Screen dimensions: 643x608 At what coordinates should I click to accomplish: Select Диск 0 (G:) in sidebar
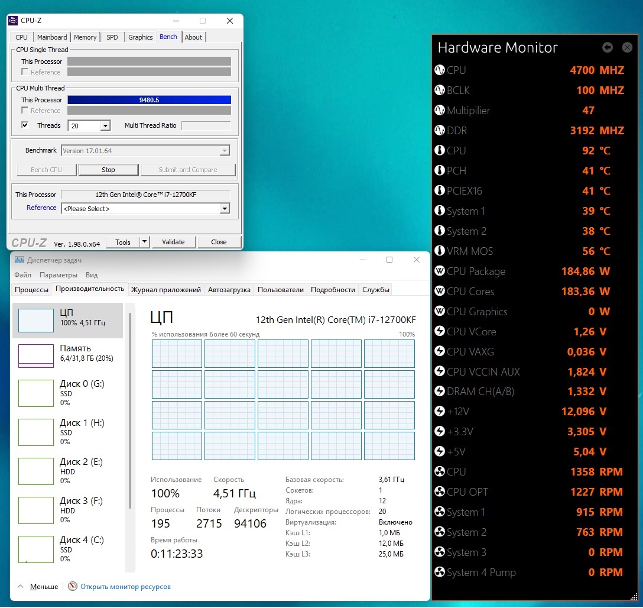click(x=67, y=393)
